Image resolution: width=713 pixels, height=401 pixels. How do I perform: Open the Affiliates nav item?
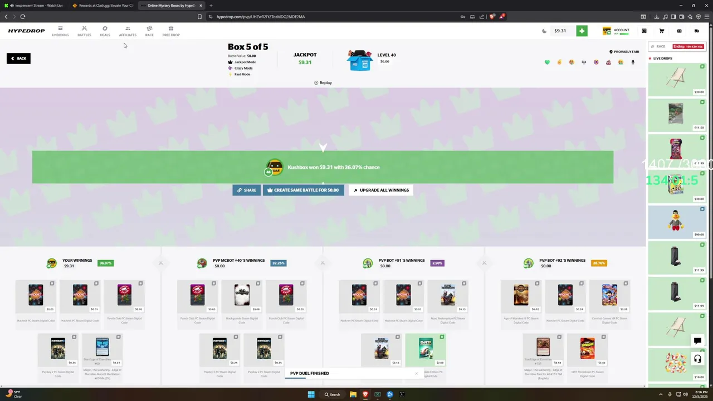(x=128, y=31)
